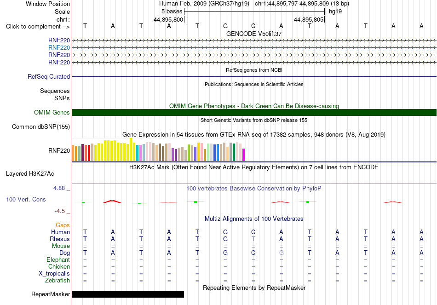Click the H3K27Ac Mark ENCODE track title
The width and height of the screenshot is (437, 305).
coord(254,167)
